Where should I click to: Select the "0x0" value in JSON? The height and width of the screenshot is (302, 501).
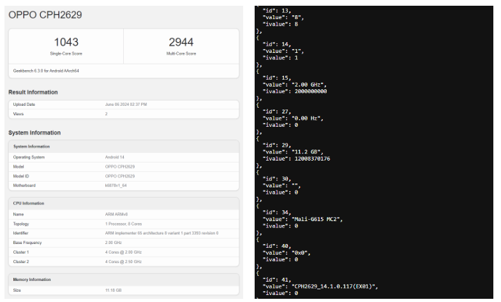coord(299,253)
